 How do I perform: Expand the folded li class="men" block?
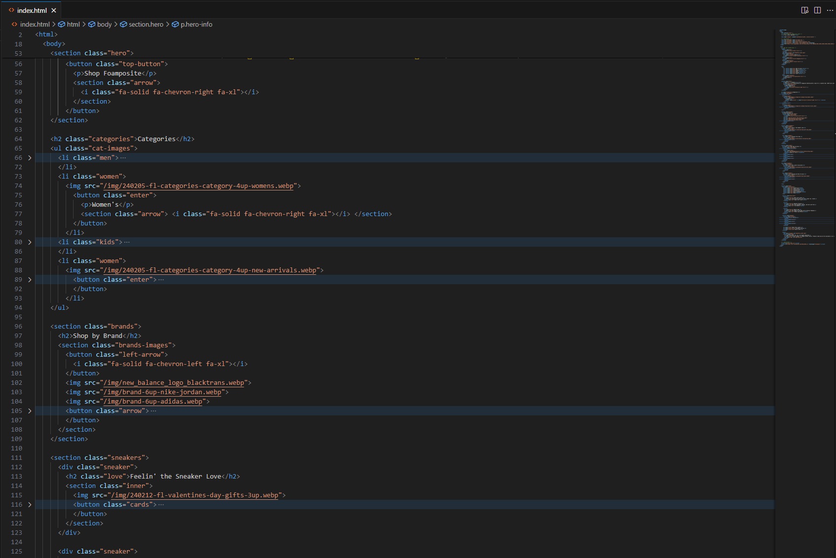click(x=30, y=158)
